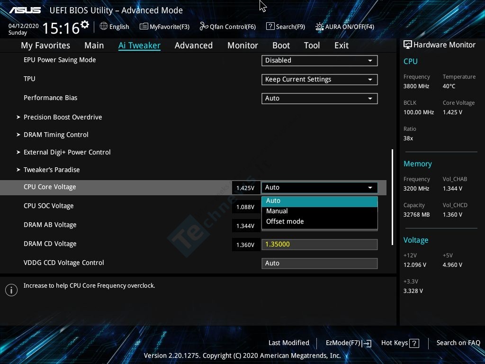485x364 pixels.
Task: Click the 1.360V DRAM CD reading
Action: [x=246, y=245]
